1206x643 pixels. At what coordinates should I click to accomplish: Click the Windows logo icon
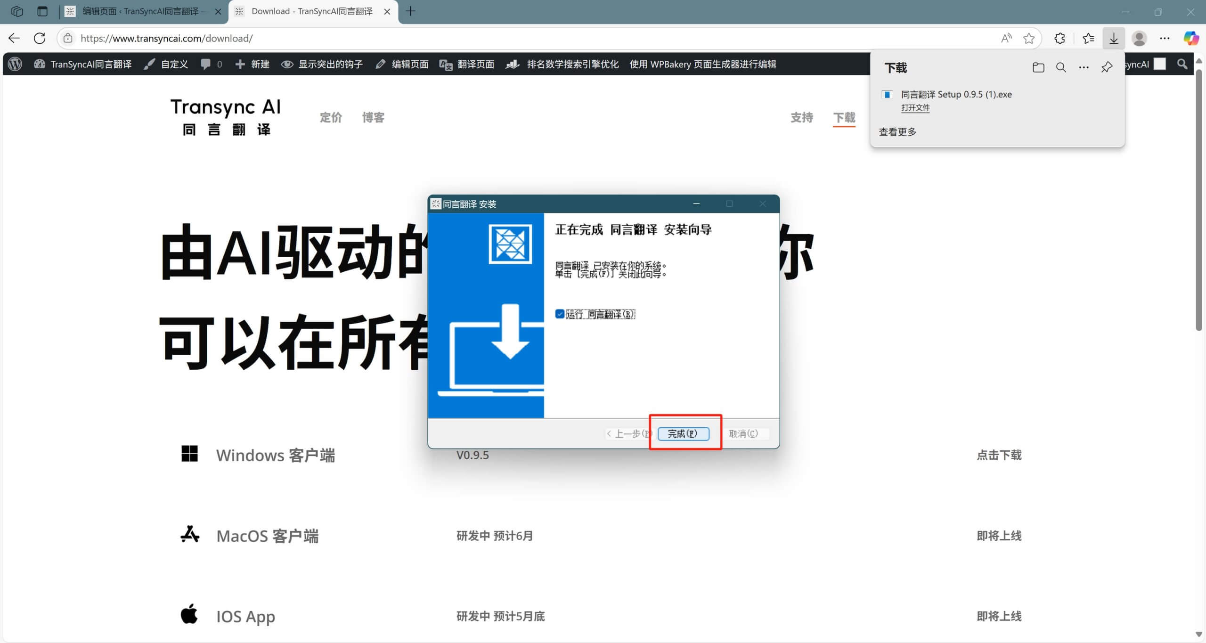tap(189, 454)
